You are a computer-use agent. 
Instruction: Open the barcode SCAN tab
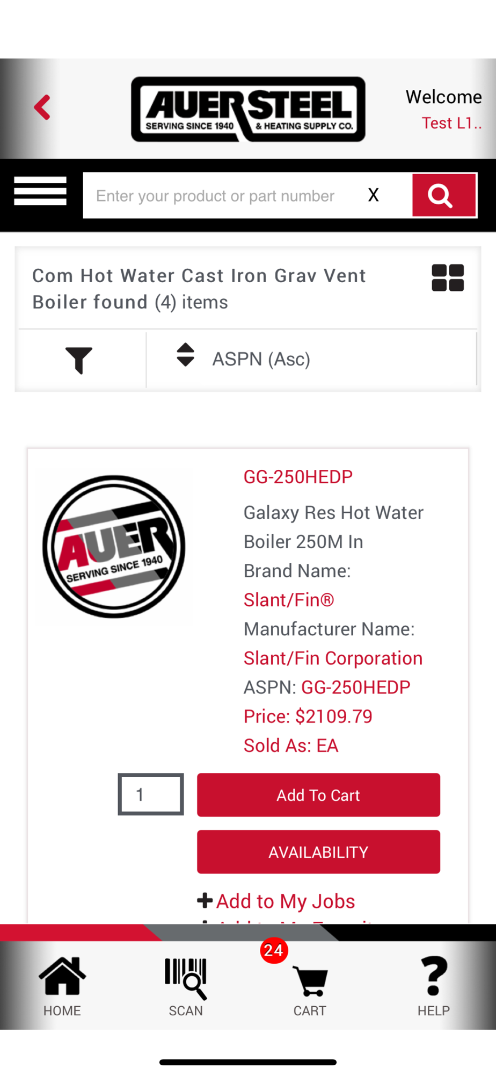click(186, 987)
